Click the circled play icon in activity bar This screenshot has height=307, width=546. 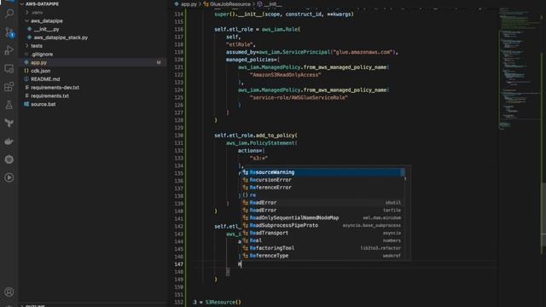click(x=9, y=177)
